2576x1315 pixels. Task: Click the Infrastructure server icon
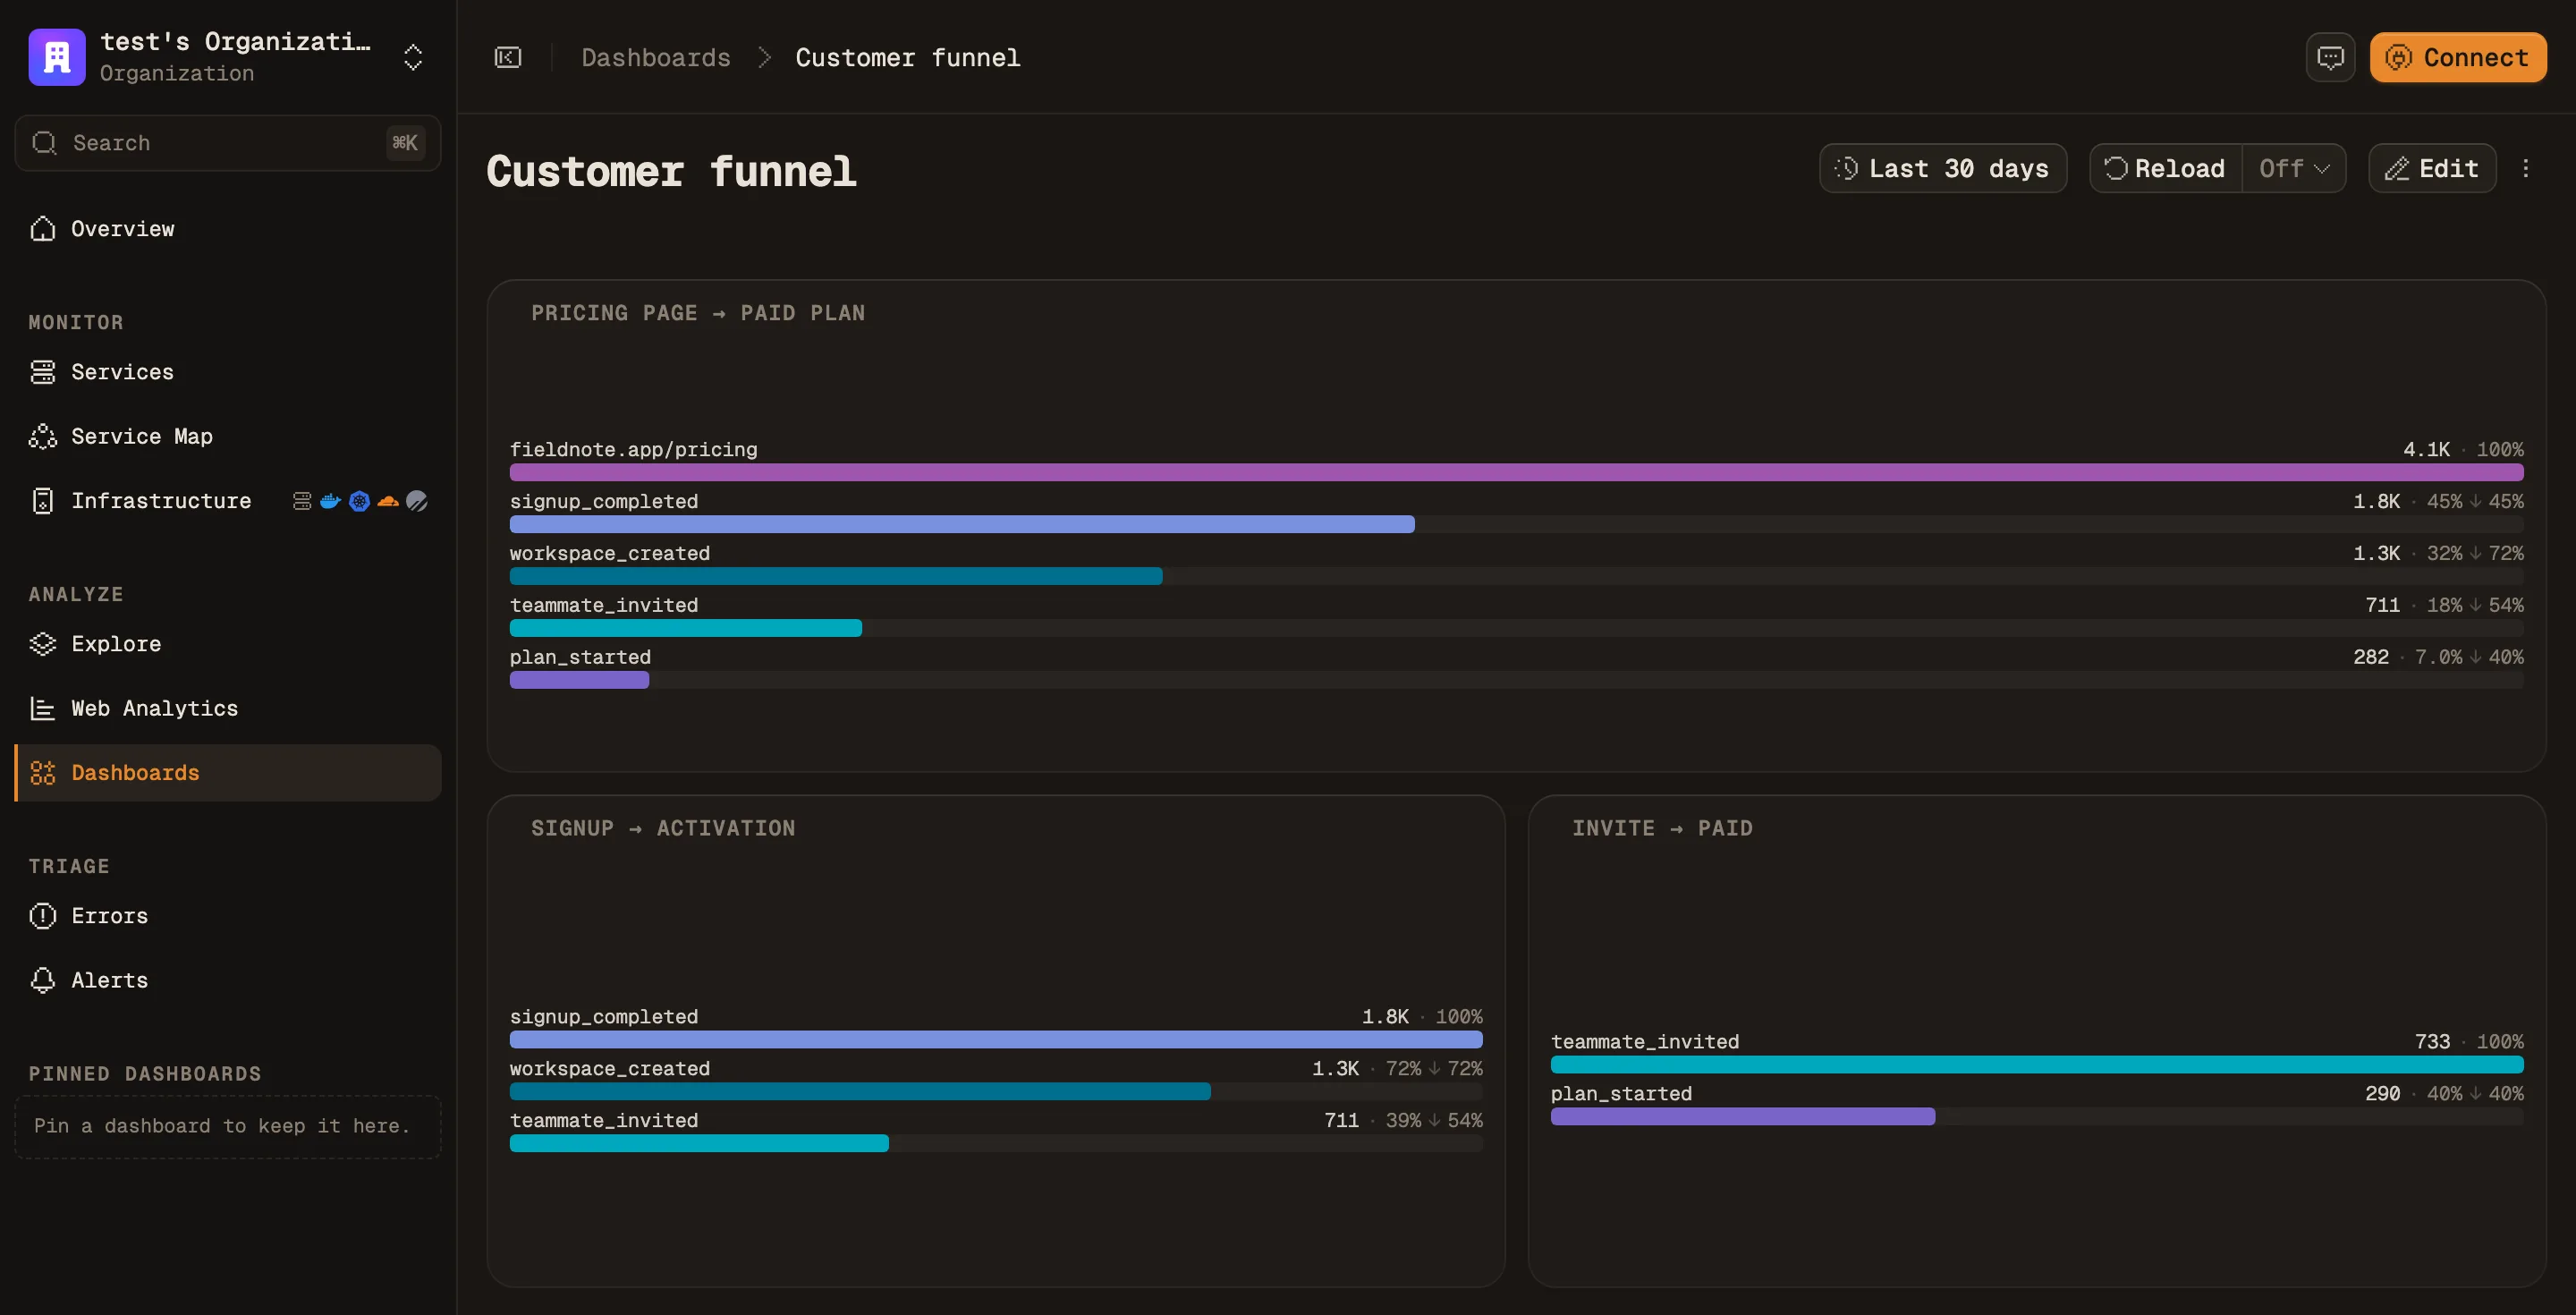43,501
